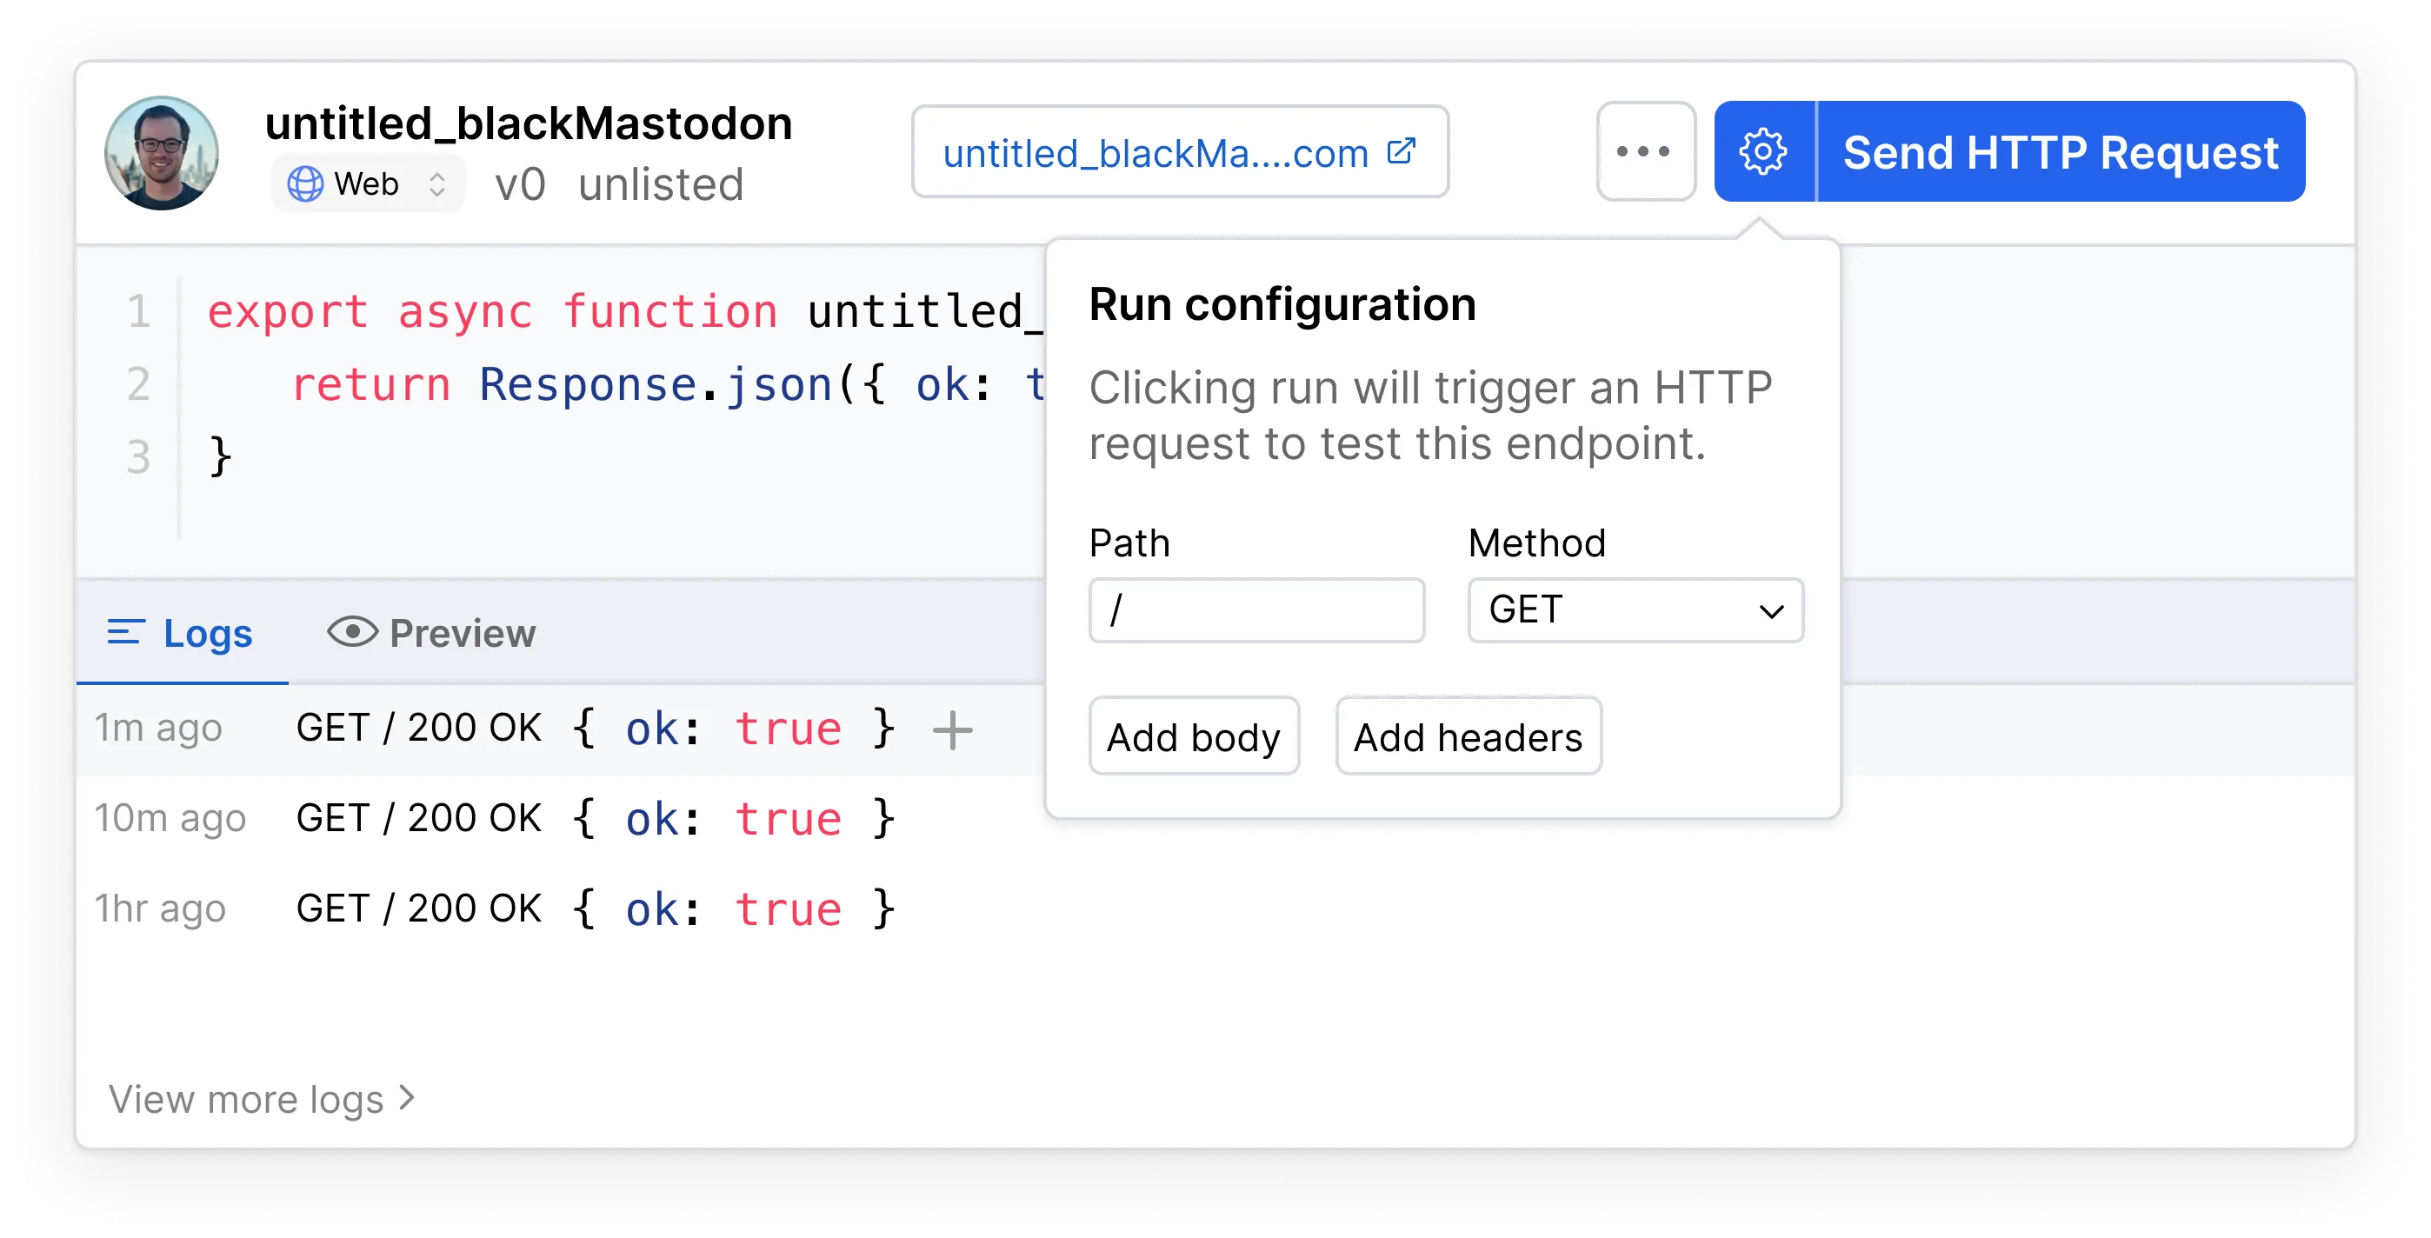This screenshot has width=2431, height=1238.
Task: Click the eye icon on the Preview tab
Action: click(352, 633)
